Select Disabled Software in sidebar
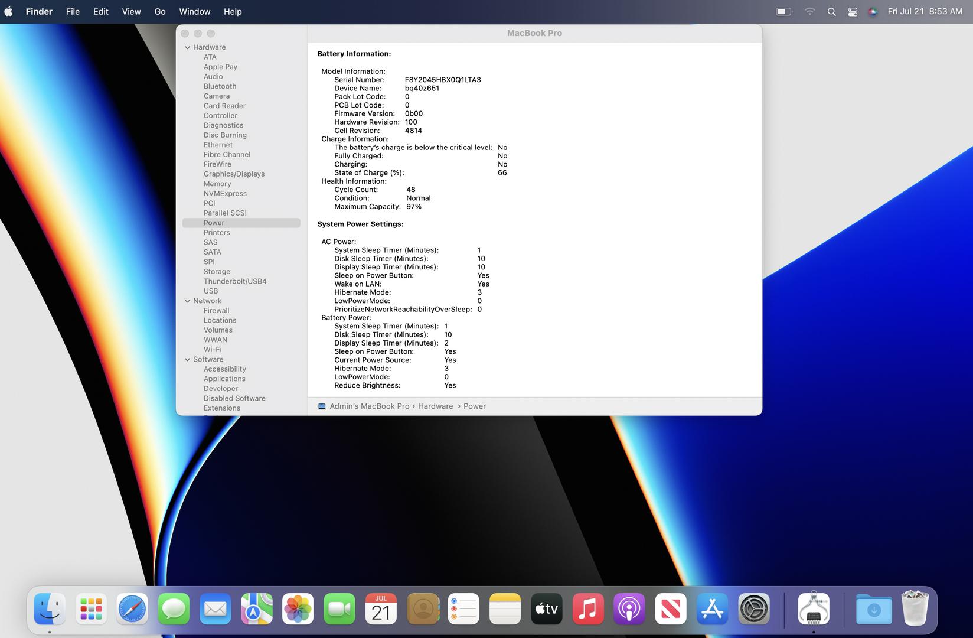The height and width of the screenshot is (638, 973). [x=234, y=399]
